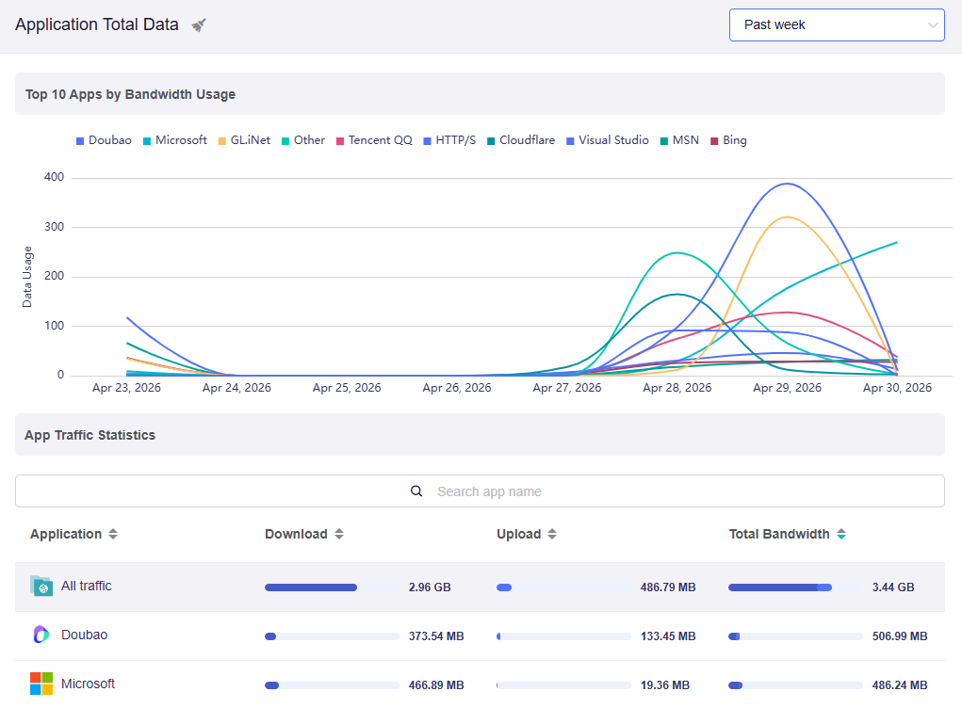Select the Doubao row label
This screenshot has height=708, width=962.
pyautogui.click(x=84, y=635)
